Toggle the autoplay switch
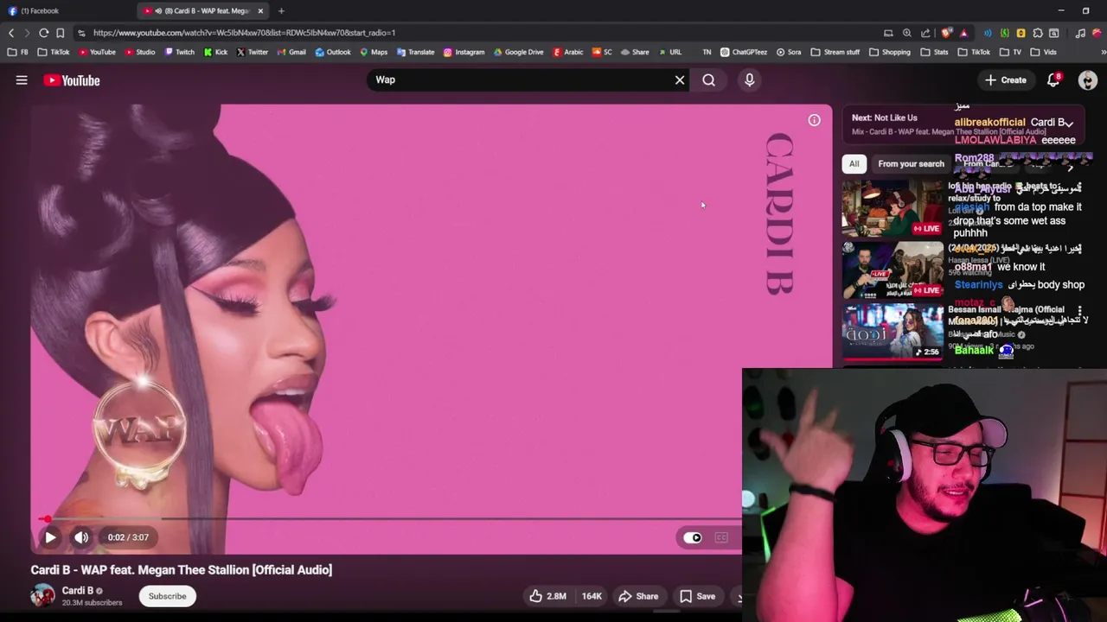This screenshot has height=622, width=1107. (693, 537)
